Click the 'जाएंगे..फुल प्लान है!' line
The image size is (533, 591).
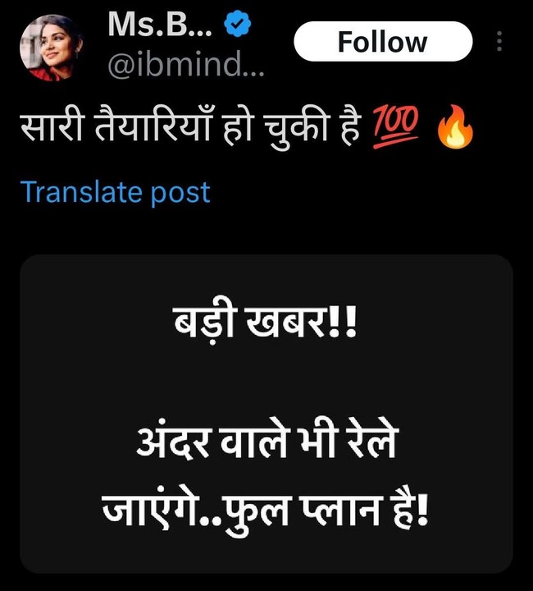[x=265, y=511]
